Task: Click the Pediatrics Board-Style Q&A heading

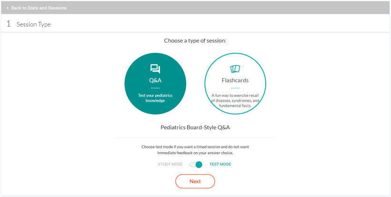Action: pos(195,127)
